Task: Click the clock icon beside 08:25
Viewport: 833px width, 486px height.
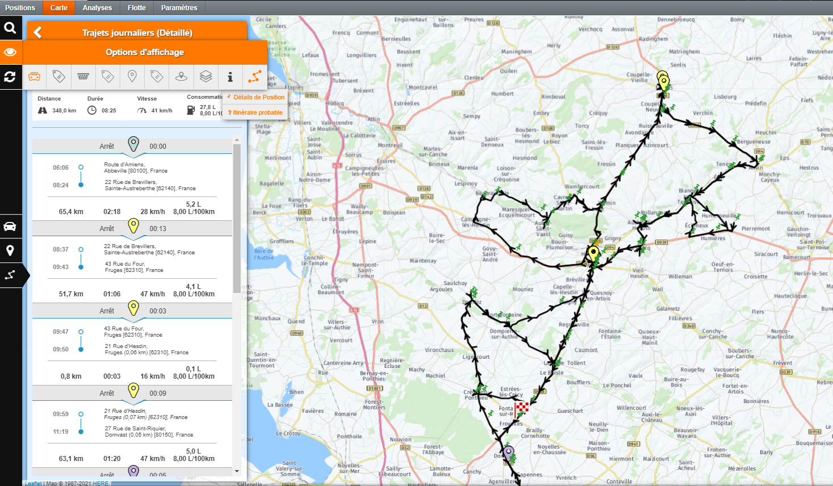Action: [x=92, y=111]
